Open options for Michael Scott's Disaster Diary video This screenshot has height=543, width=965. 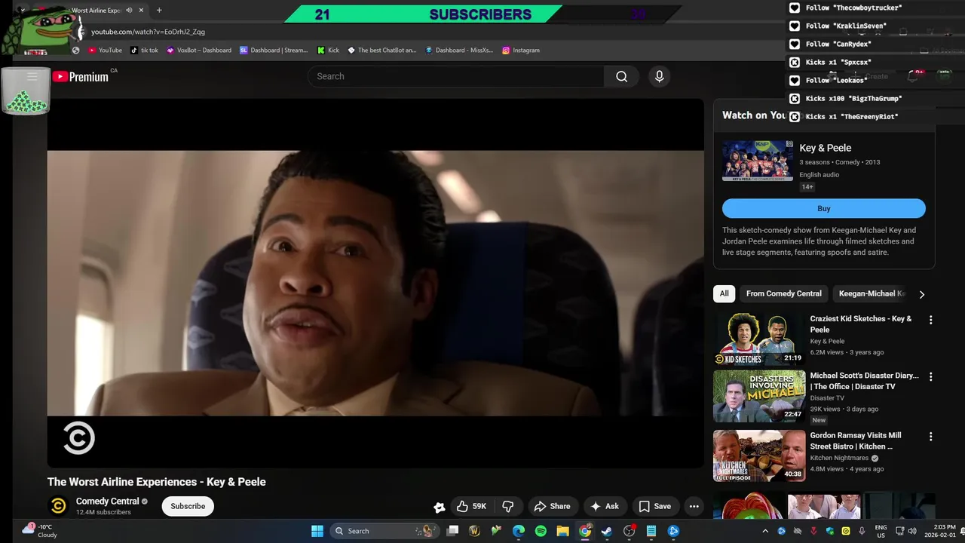pos(930,376)
